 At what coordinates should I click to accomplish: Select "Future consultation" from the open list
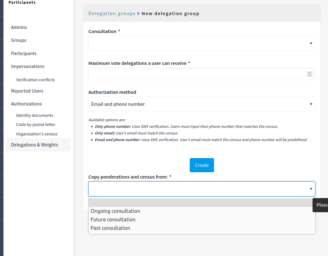113,219
